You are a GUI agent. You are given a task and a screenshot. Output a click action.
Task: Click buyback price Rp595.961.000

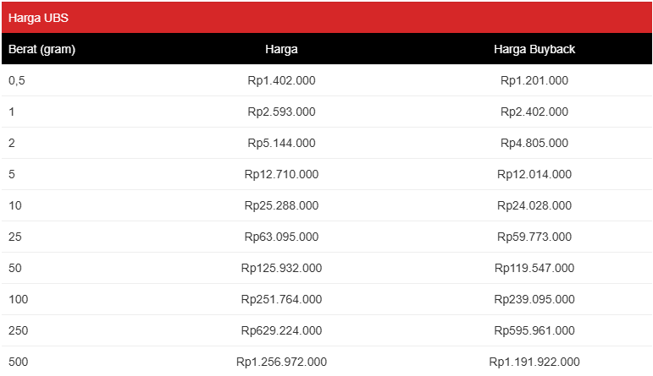click(534, 330)
